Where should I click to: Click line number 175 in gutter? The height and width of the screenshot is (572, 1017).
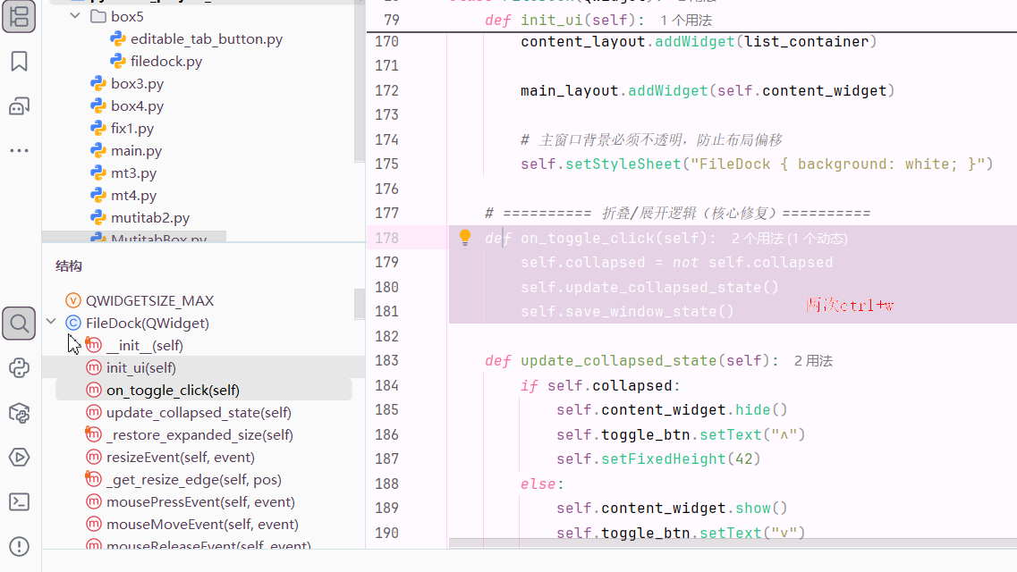click(386, 164)
